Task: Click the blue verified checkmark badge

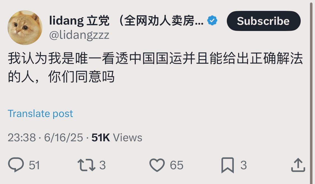Action: [x=212, y=20]
